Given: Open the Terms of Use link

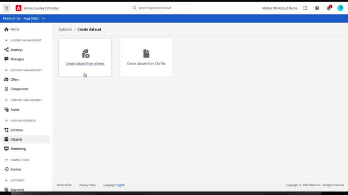Looking at the screenshot, I should tap(64, 185).
